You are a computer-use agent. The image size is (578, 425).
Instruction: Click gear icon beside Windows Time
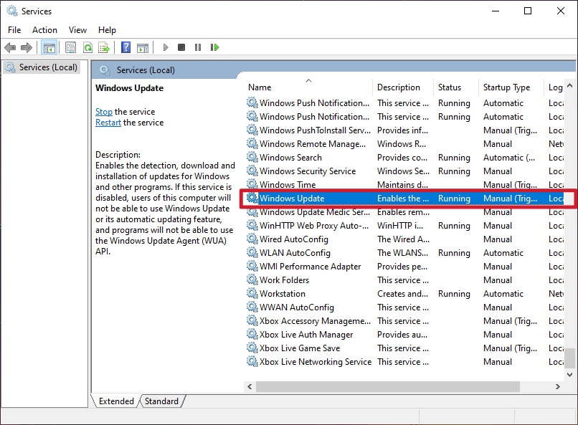click(252, 183)
